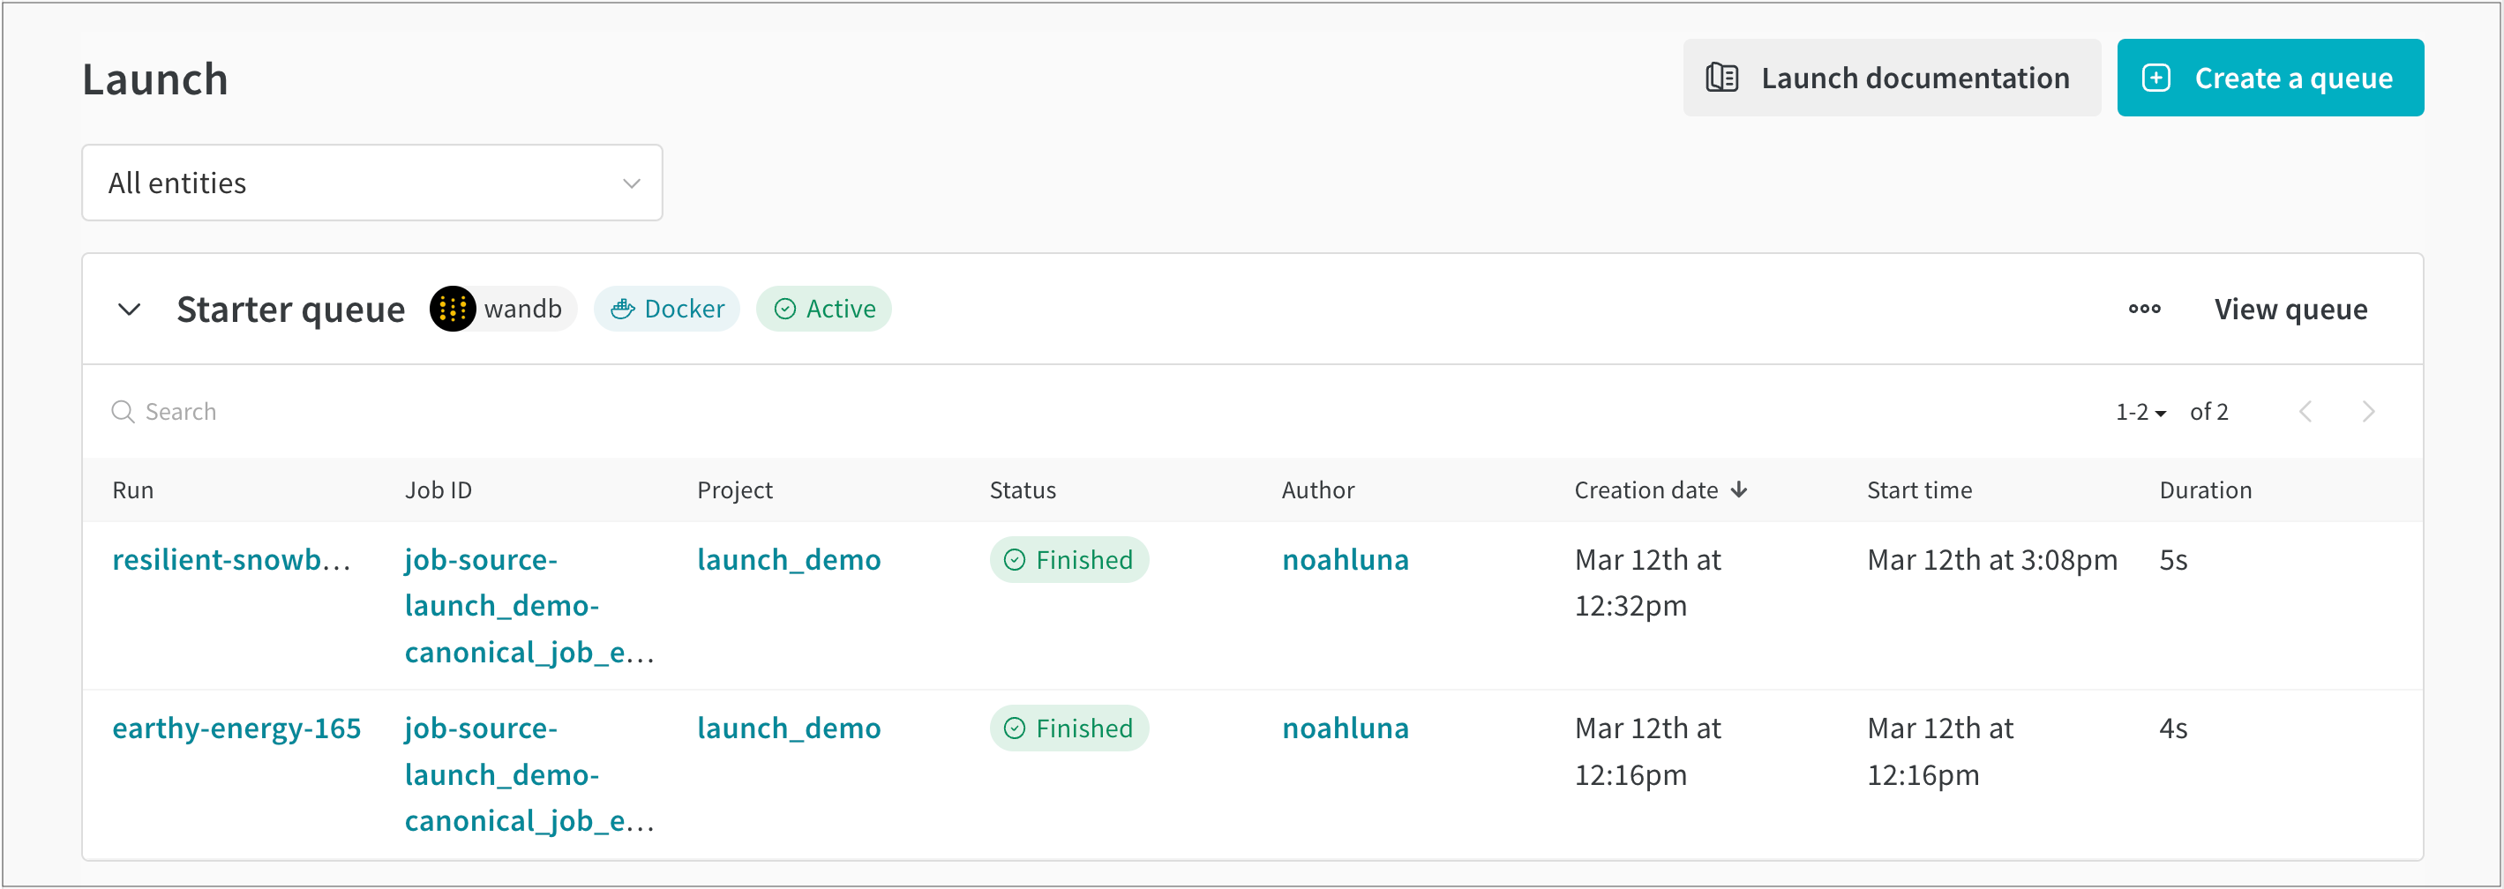Open the Launch documentation book icon

(1722, 77)
